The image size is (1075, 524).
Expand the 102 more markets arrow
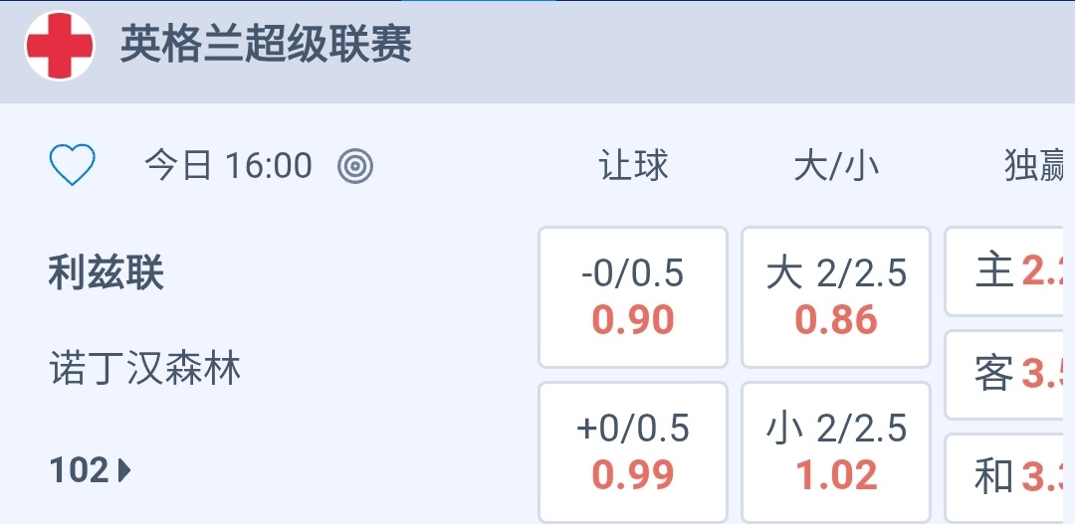[124, 470]
